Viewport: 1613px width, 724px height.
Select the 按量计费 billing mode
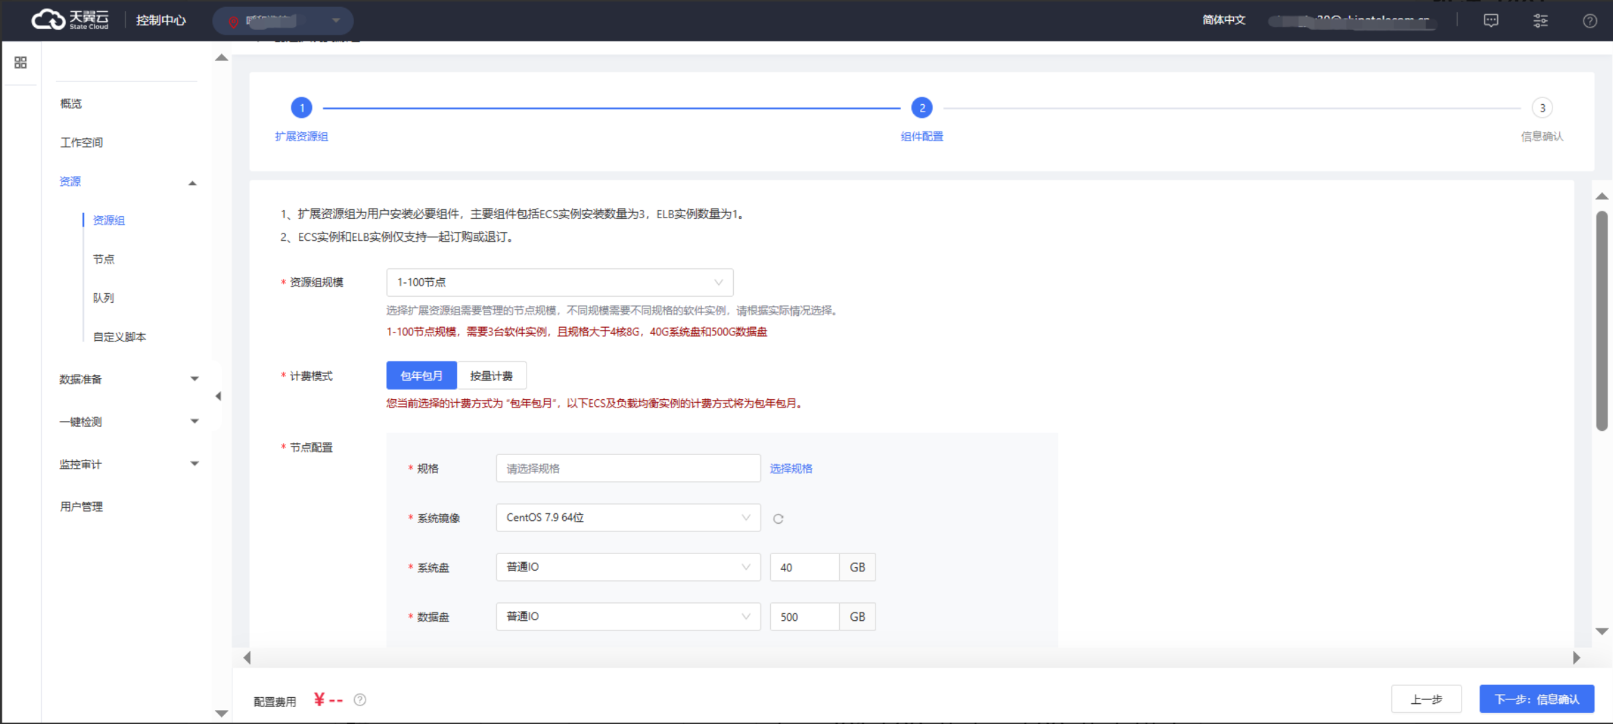[x=492, y=376]
